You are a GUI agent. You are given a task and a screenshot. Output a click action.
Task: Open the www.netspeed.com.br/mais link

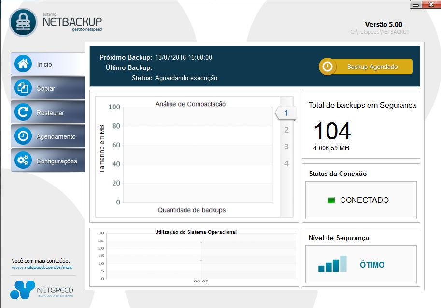[x=42, y=267]
